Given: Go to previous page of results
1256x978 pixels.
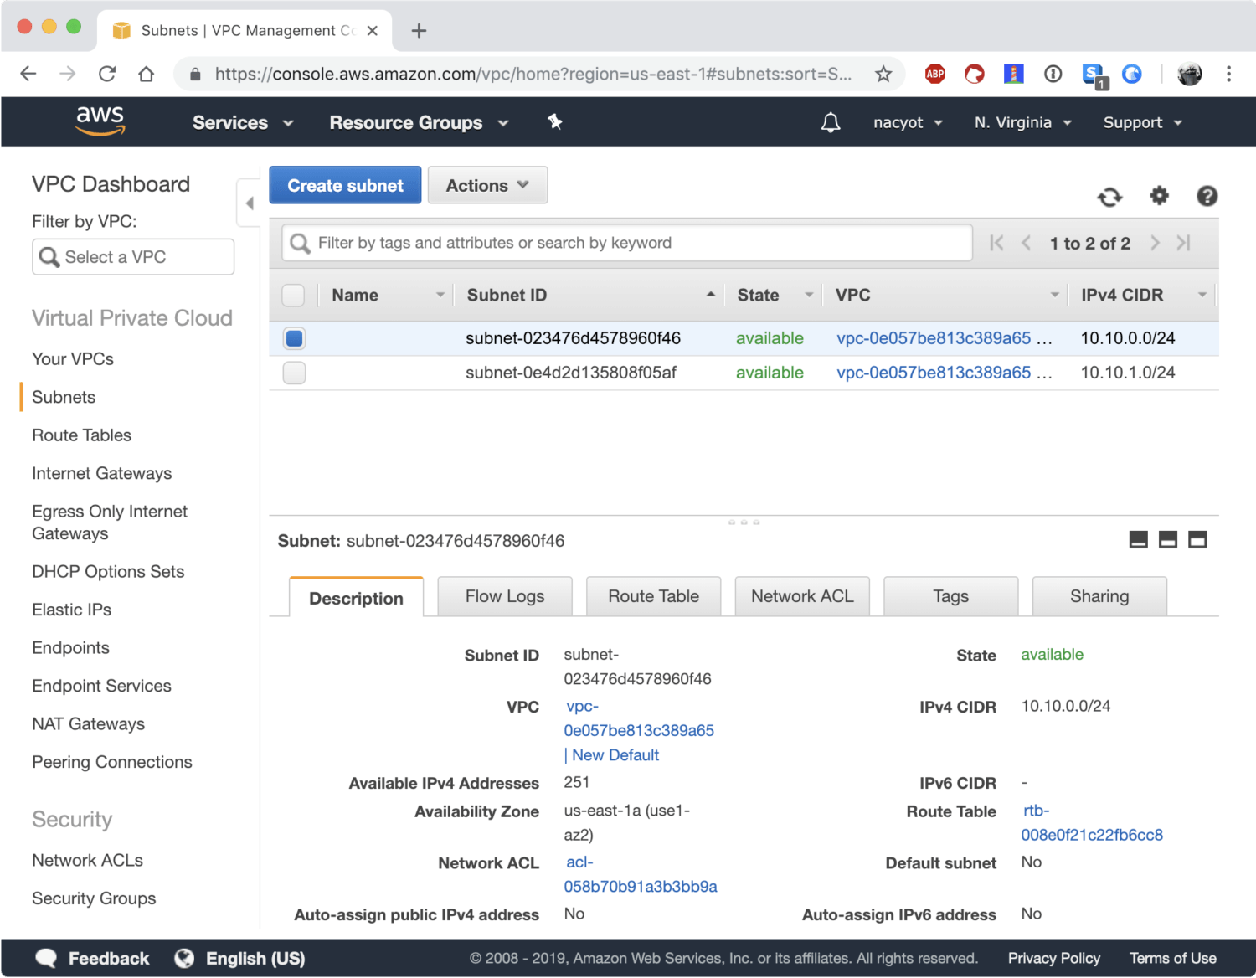Looking at the screenshot, I should click(1026, 243).
